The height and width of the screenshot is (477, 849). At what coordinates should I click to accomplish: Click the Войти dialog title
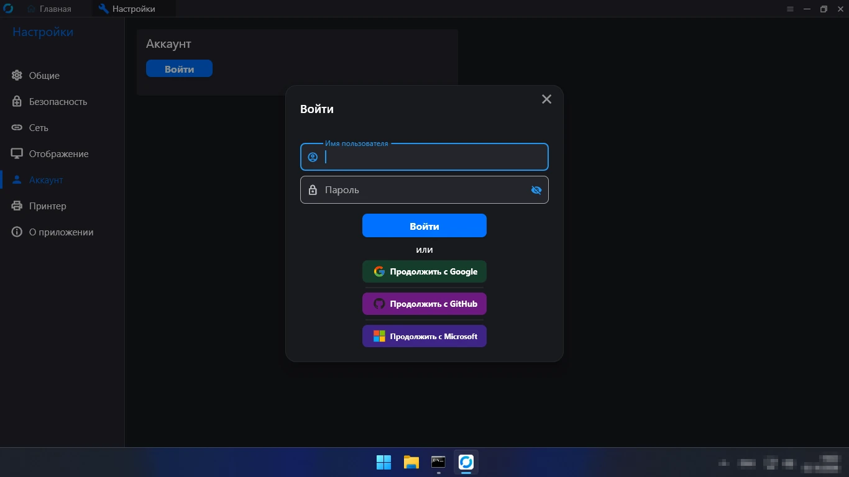(317, 109)
